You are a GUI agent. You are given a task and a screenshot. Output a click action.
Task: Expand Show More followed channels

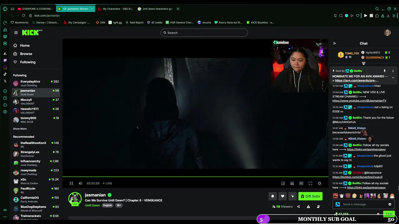tap(20, 129)
